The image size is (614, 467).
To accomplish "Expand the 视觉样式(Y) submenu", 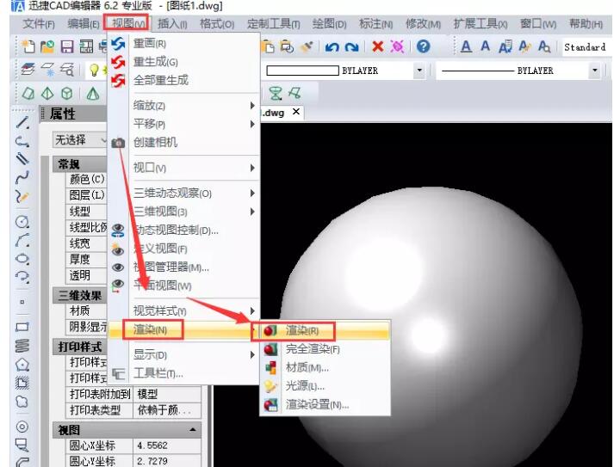I will [x=183, y=311].
